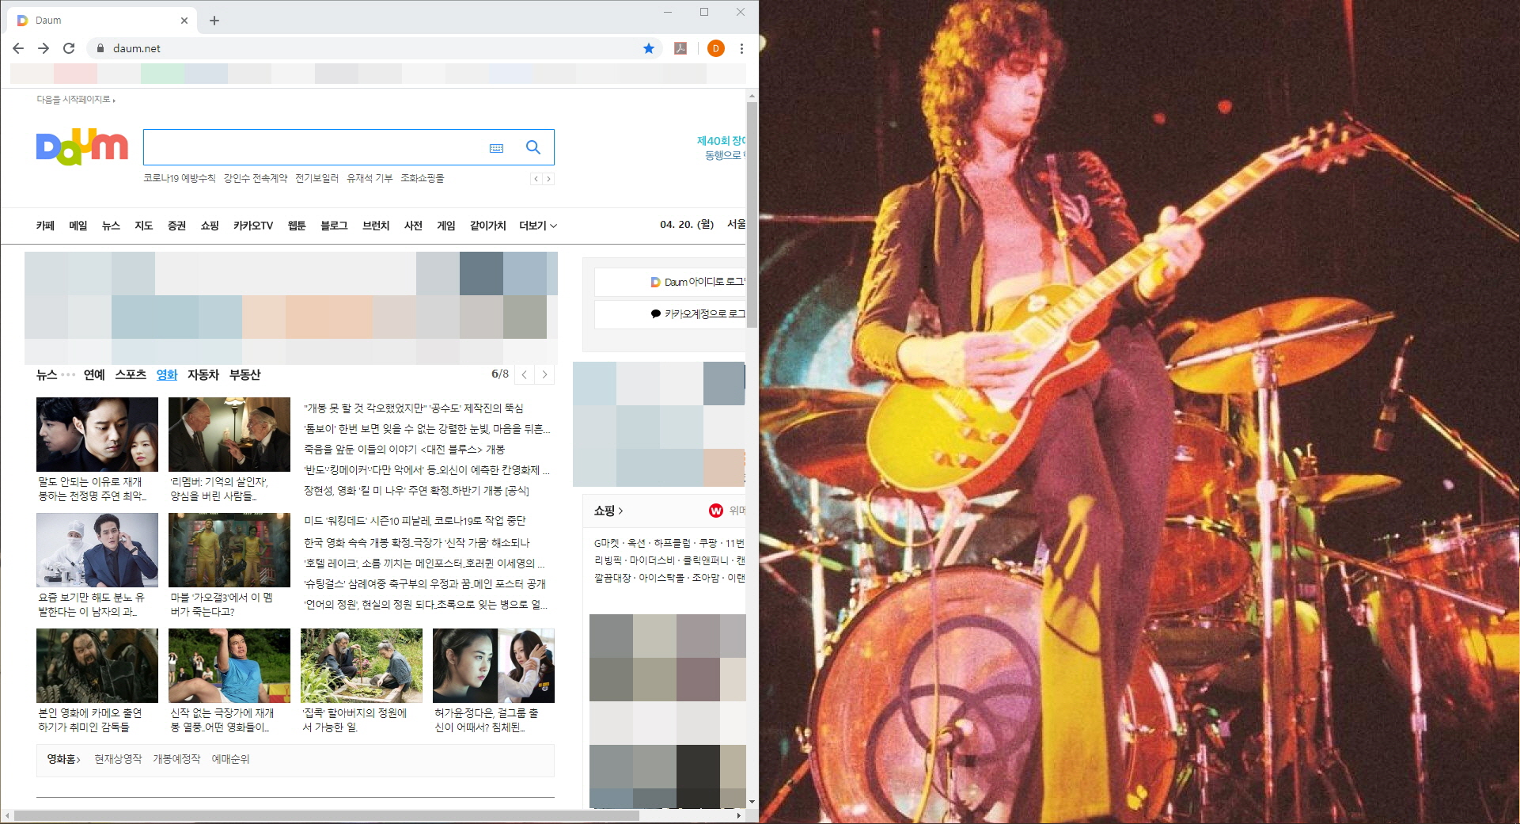Viewport: 1520px width, 824px height.
Task: Open the virtual keyboard icon in search
Action: 497,148
